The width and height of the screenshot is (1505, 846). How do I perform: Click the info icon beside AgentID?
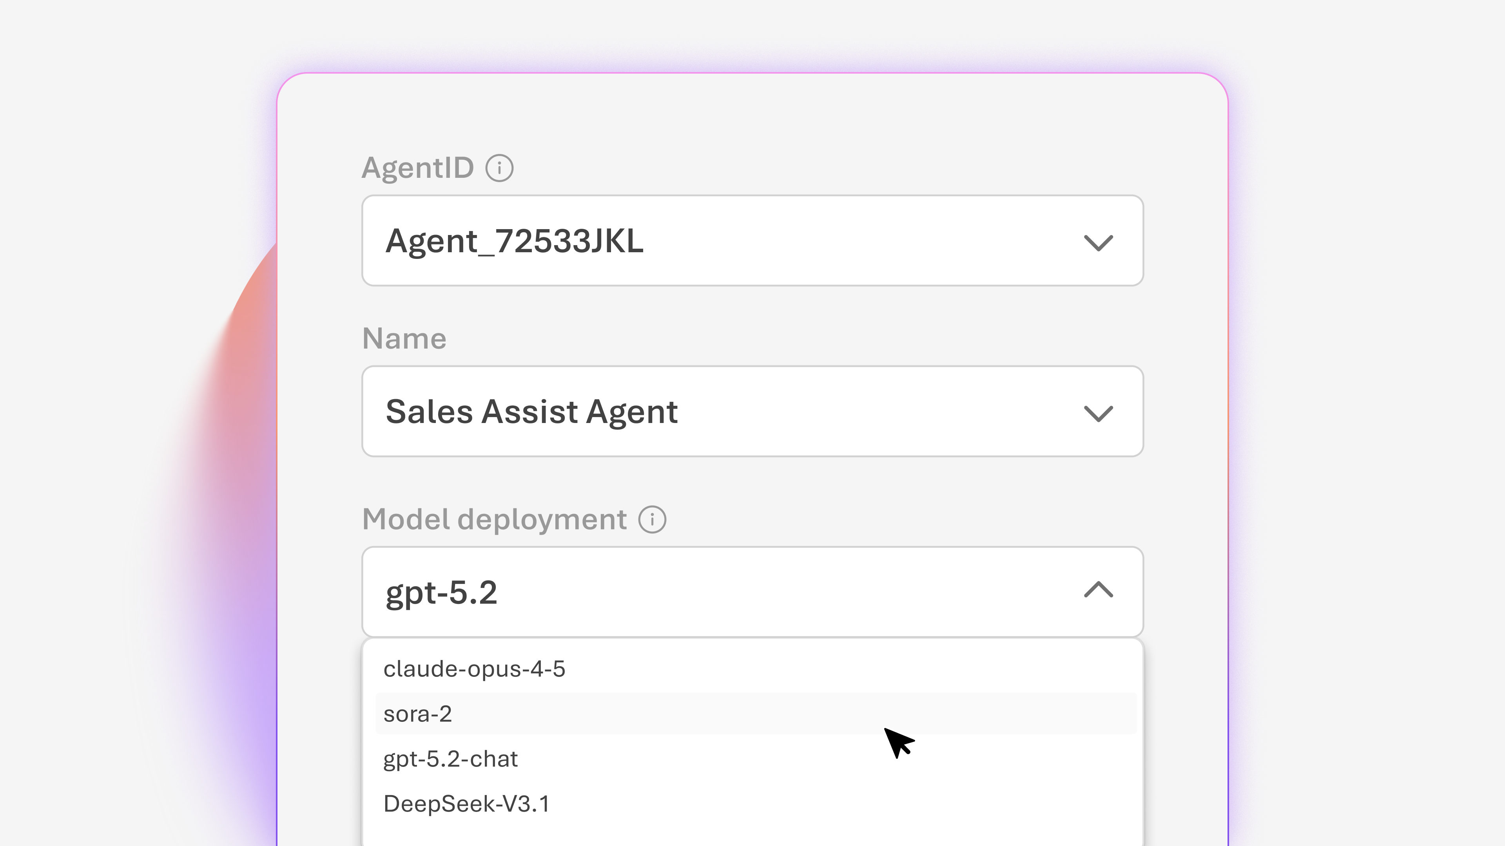499,168
